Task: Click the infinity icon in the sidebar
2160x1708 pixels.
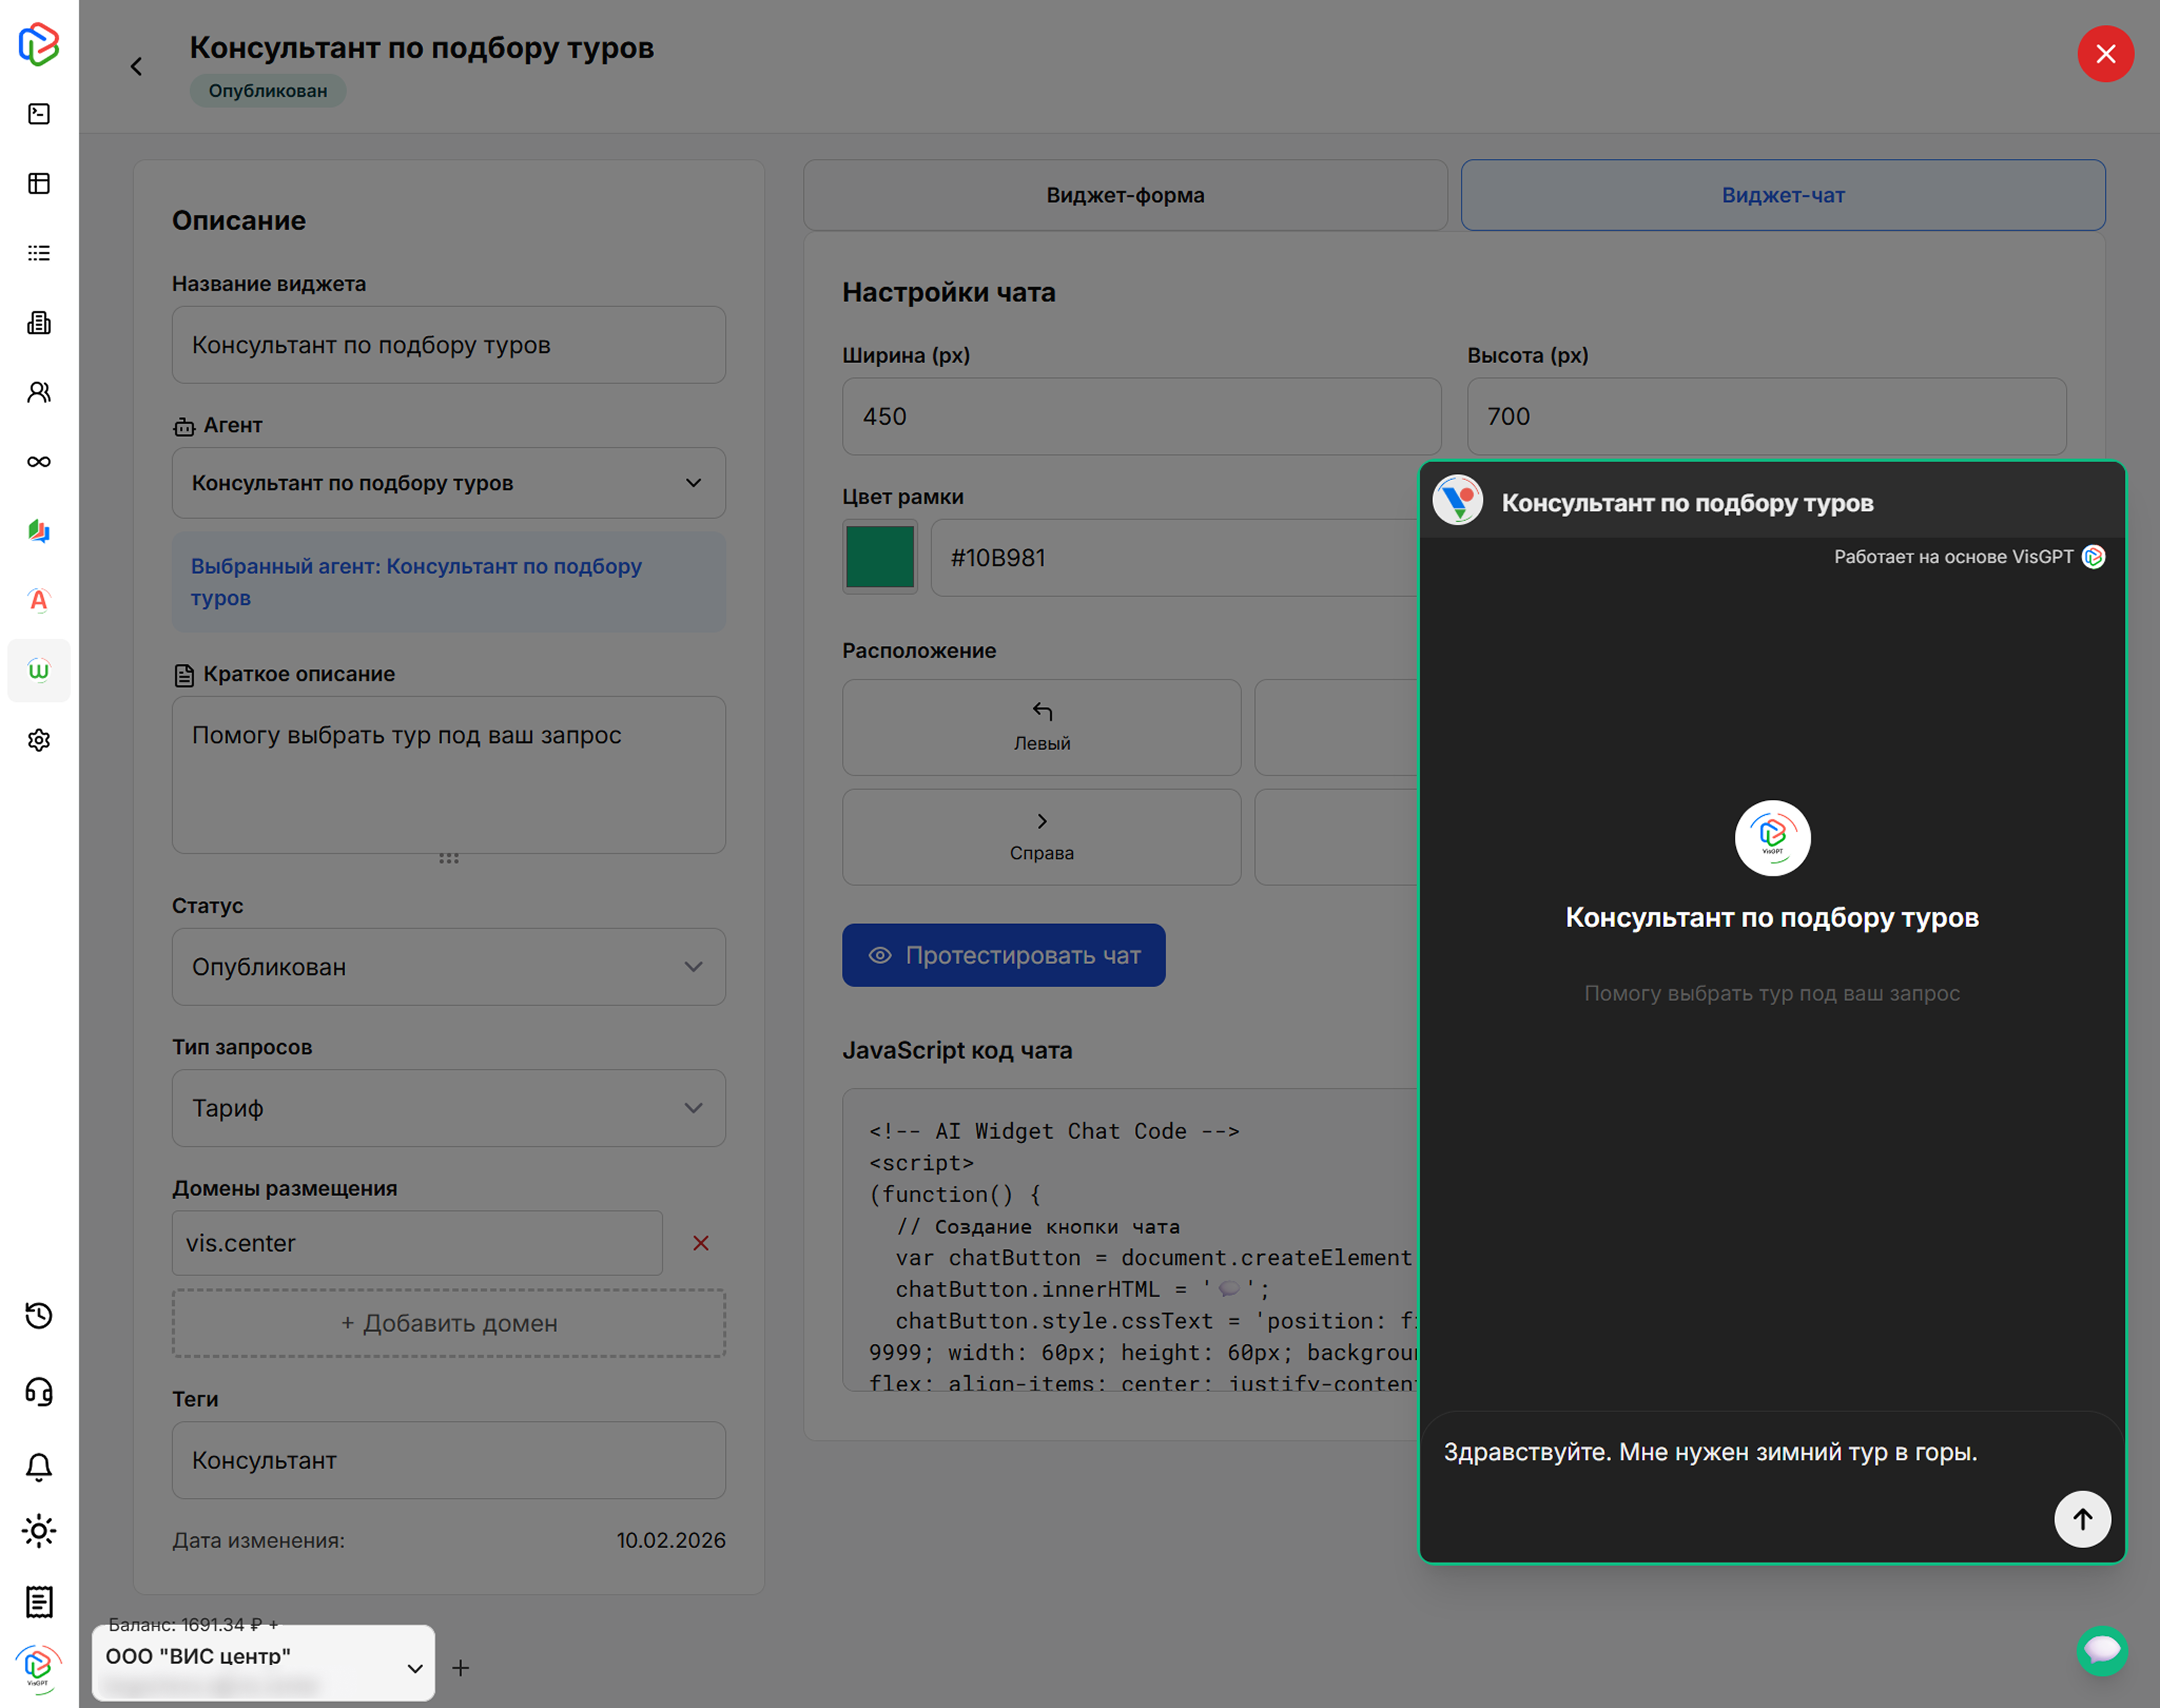Action: tap(39, 462)
